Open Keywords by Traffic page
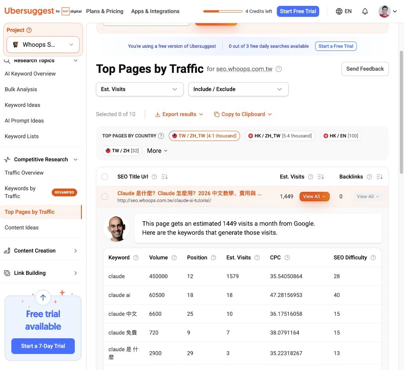Image resolution: width=404 pixels, height=370 pixels. [20, 192]
